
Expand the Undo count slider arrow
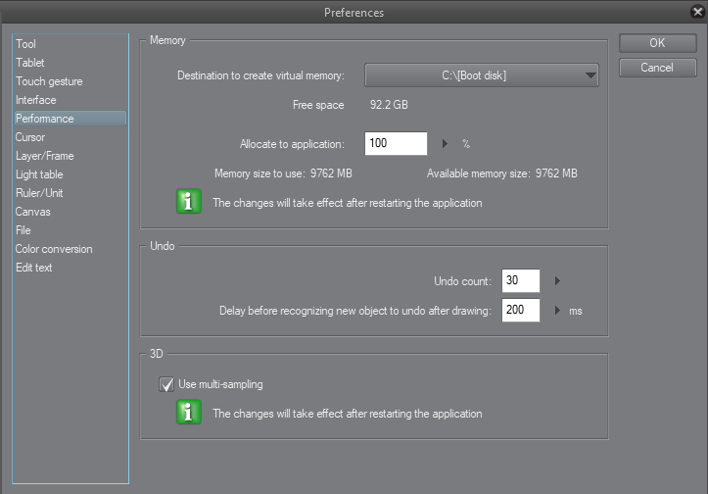point(557,281)
